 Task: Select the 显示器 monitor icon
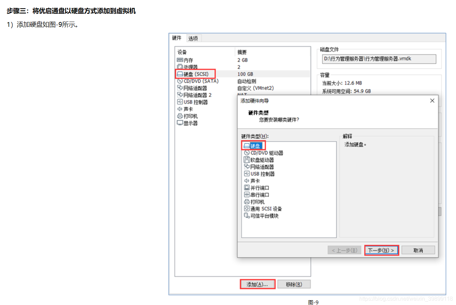coord(180,123)
